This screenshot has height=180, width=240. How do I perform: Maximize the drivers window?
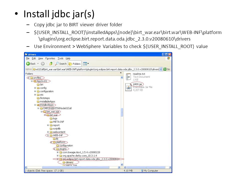[166, 54]
